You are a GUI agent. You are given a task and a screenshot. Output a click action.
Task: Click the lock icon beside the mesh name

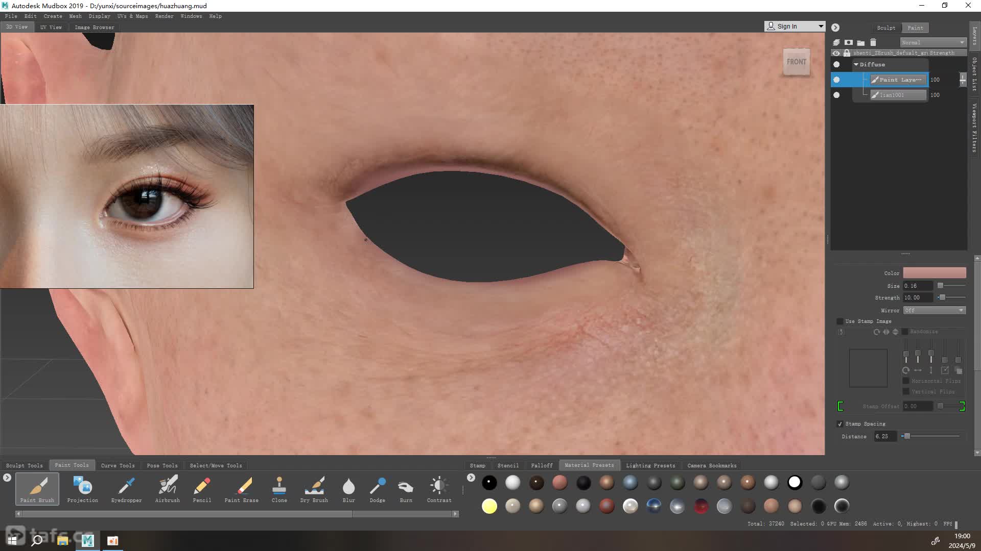pyautogui.click(x=847, y=53)
